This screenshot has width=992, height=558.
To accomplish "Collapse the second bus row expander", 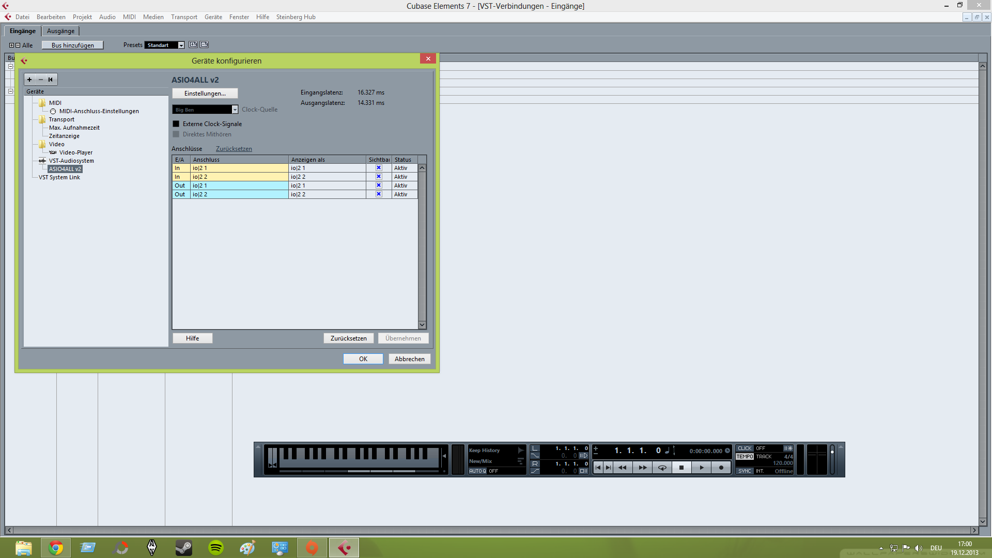I will click(x=10, y=91).
